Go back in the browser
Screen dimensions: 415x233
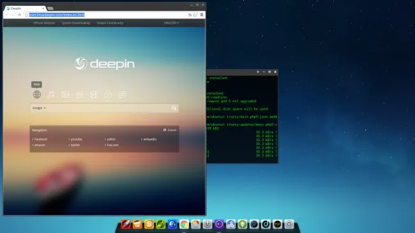pyautogui.click(x=7, y=15)
